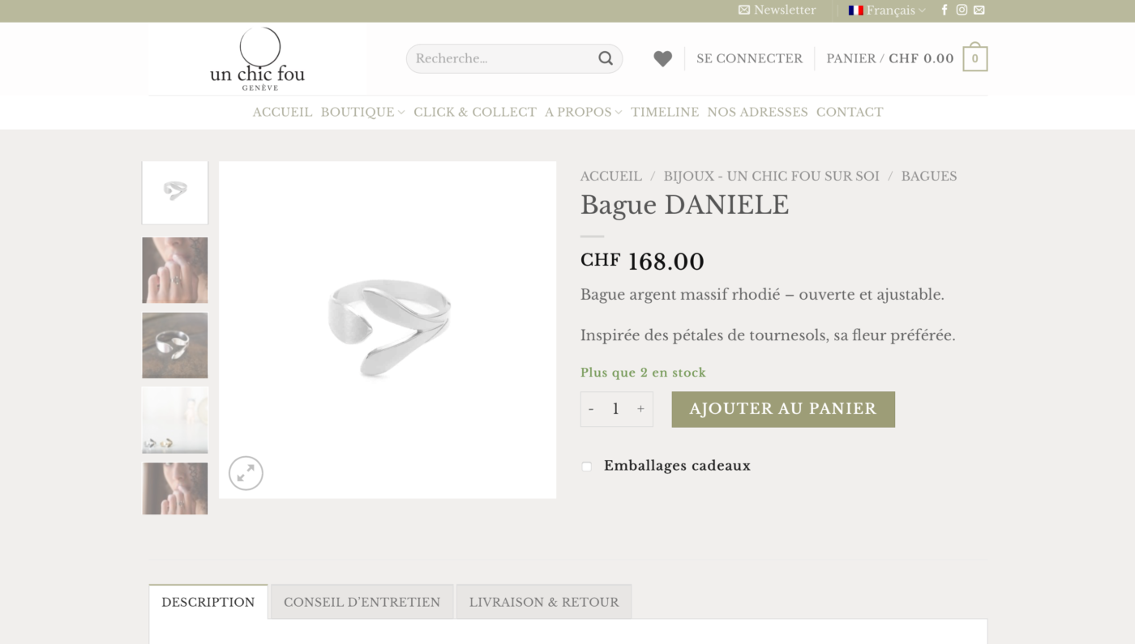
Task: Click the un chic fou logo
Action: [x=257, y=59]
